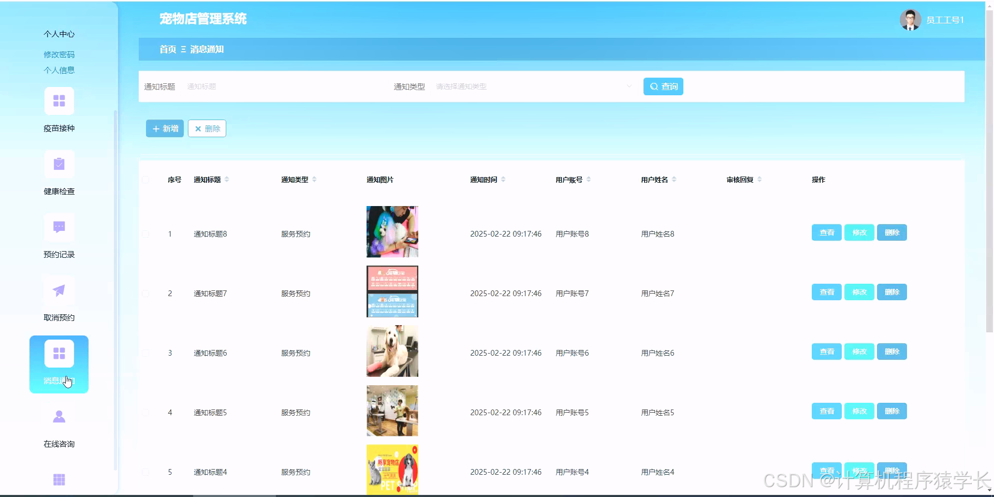Image resolution: width=994 pixels, height=497 pixels.
Task: Check the select-all checkbox in table header
Action: [145, 180]
